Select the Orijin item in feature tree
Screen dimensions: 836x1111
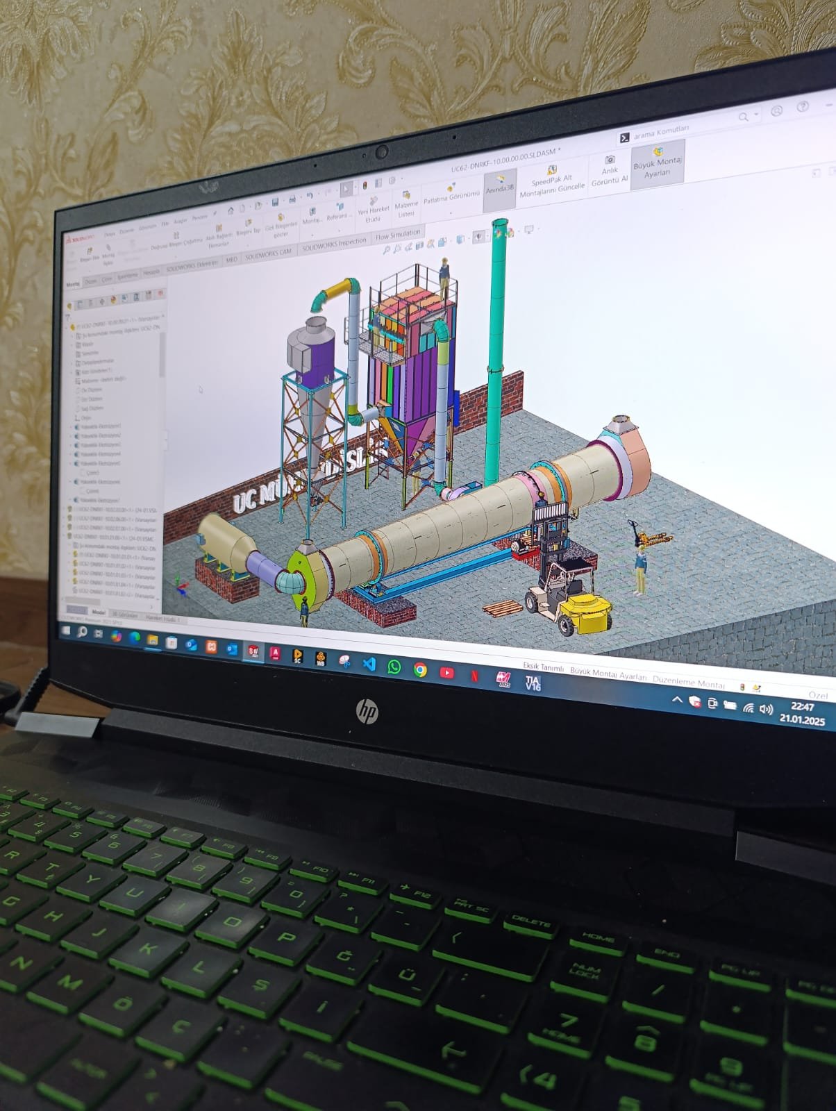(85, 418)
